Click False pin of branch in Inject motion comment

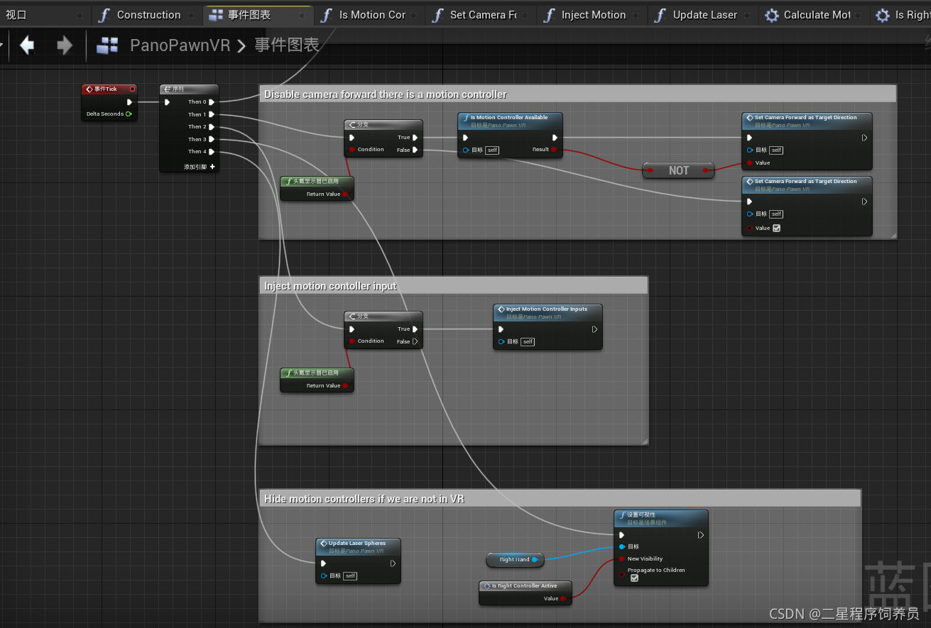(x=415, y=341)
